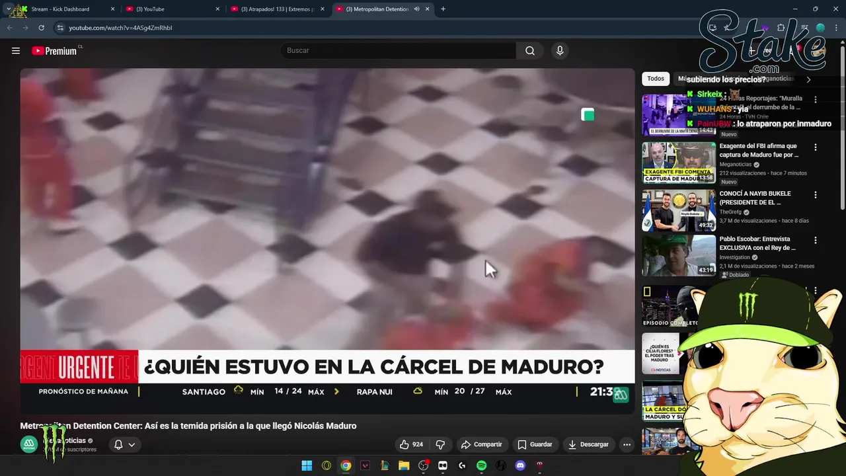Click on the video player area
The height and width of the screenshot is (476, 846).
[x=327, y=241]
